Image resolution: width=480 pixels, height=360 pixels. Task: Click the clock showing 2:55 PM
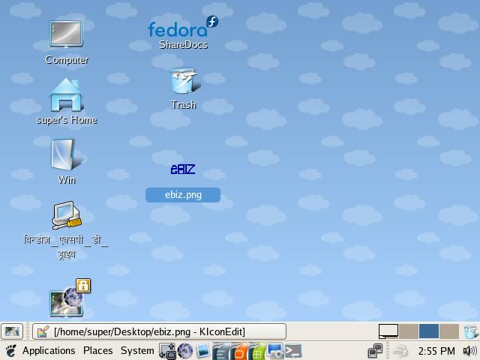pos(436,351)
